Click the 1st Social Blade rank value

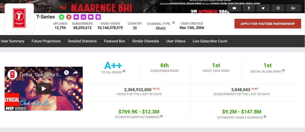(x=267, y=65)
